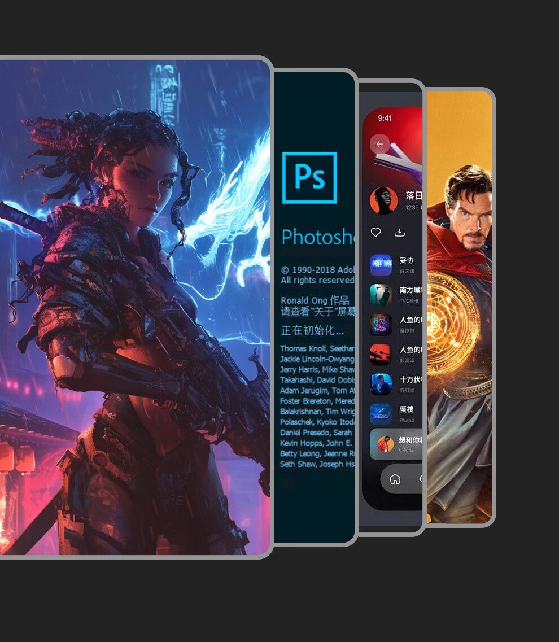Screen dimensions: 559x642
Task: Select the TVORHI song cover thumbnail
Action: (x=381, y=295)
